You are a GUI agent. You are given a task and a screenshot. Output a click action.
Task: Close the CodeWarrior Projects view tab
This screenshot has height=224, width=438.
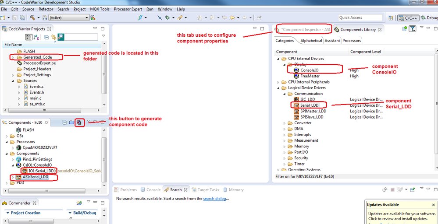49,29
